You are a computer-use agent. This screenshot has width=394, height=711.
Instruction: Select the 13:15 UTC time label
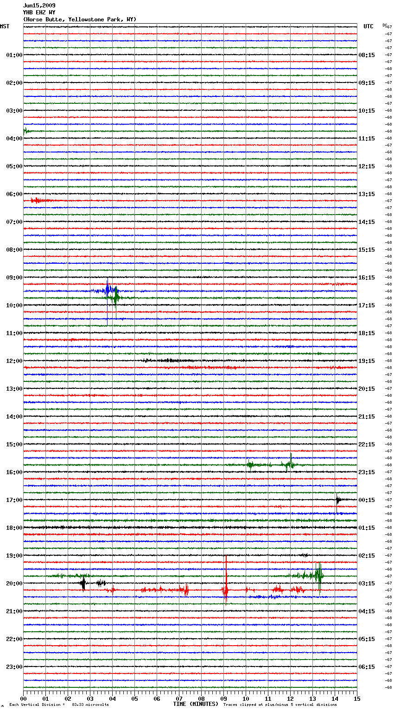tap(367, 194)
